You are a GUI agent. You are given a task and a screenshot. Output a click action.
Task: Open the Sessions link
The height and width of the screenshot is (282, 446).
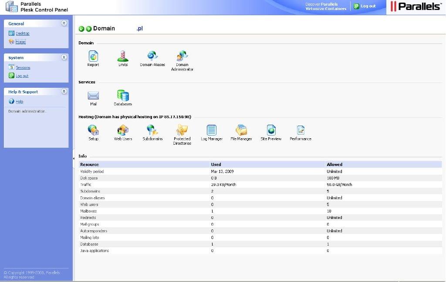[23, 67]
